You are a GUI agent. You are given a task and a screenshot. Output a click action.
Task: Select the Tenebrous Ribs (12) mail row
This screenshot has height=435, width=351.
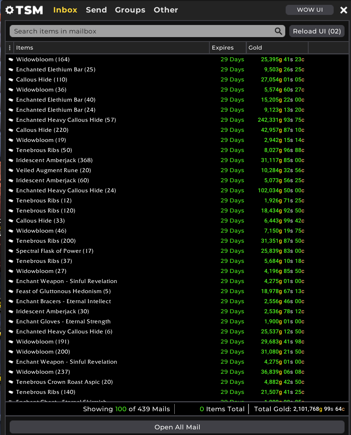click(177, 201)
